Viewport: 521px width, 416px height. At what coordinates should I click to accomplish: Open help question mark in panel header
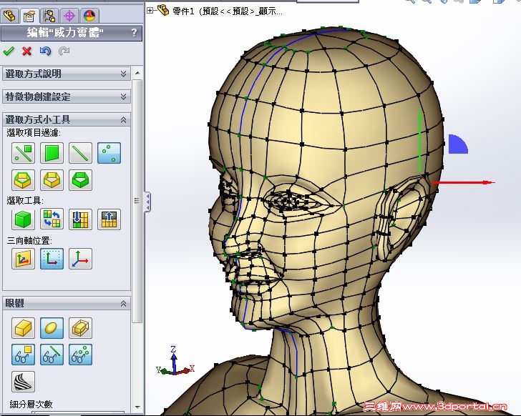coord(135,32)
